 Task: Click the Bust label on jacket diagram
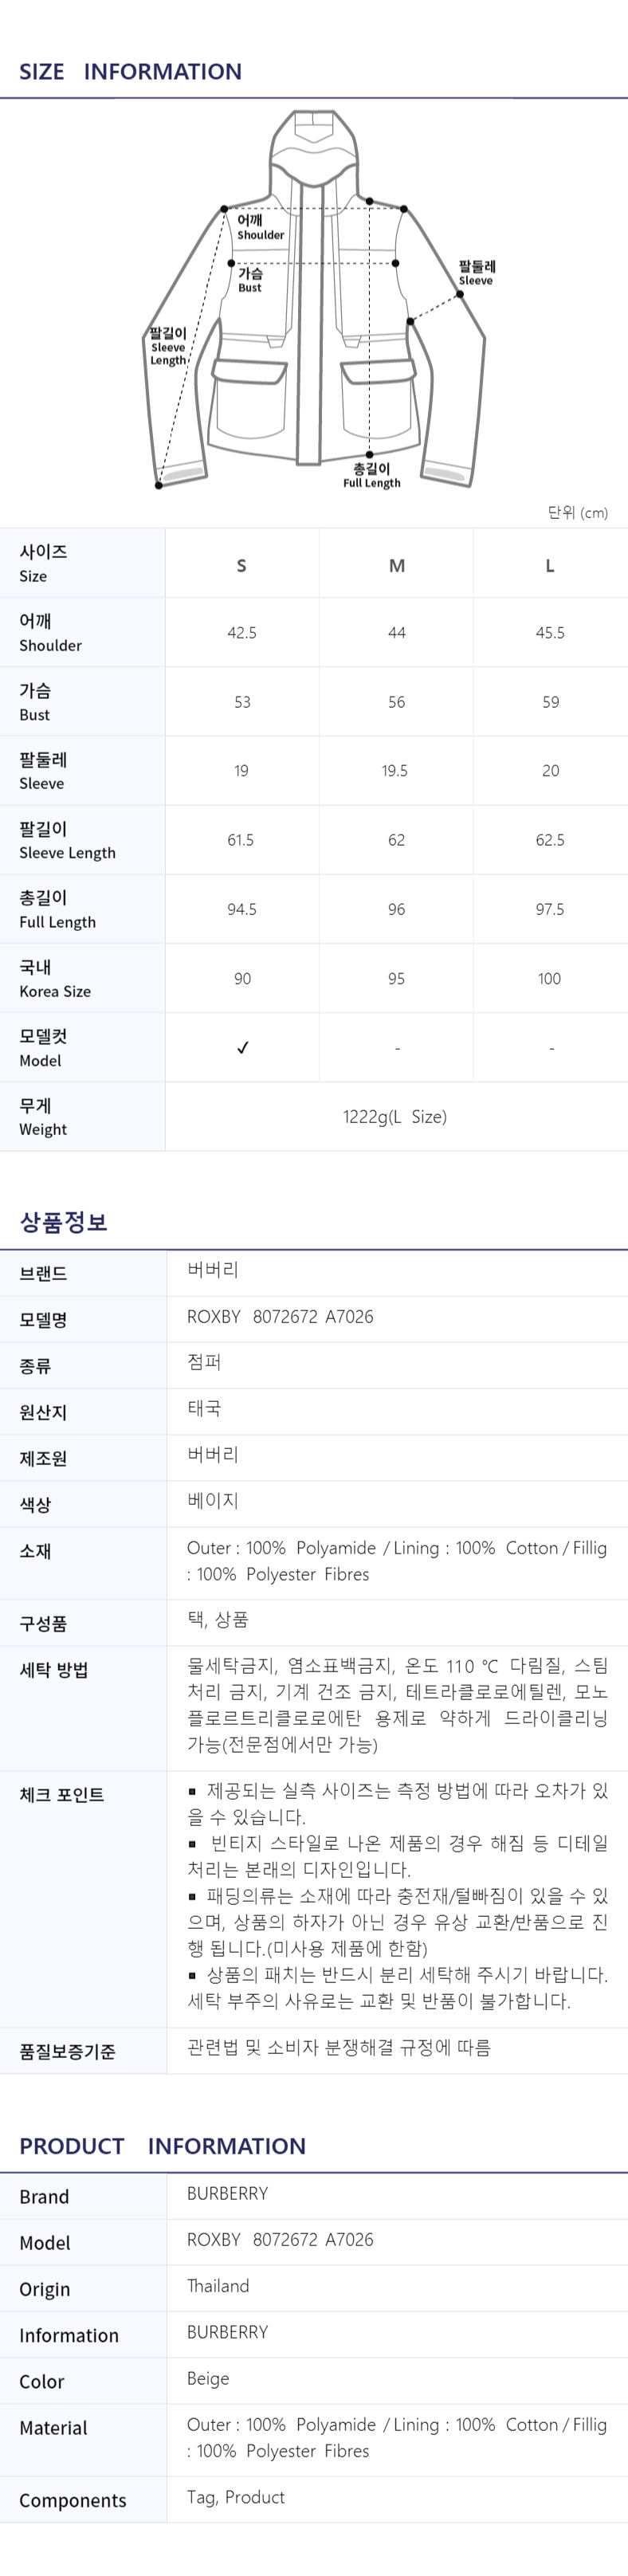(x=250, y=280)
